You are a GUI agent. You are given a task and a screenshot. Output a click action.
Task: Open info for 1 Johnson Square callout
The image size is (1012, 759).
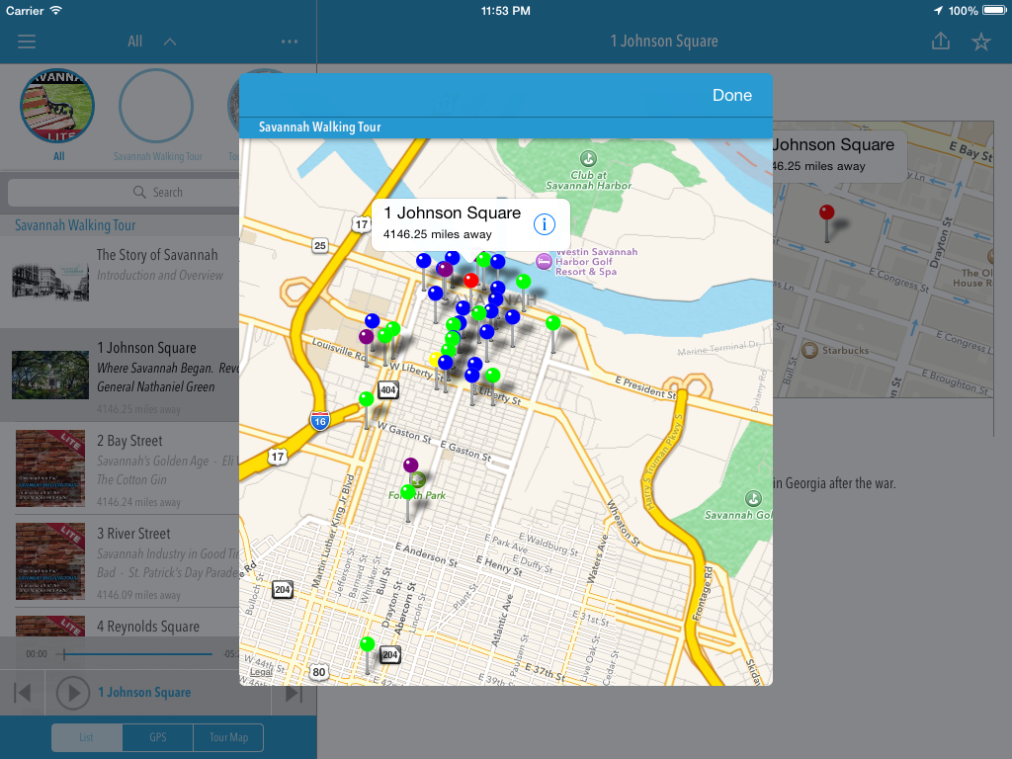[545, 224]
